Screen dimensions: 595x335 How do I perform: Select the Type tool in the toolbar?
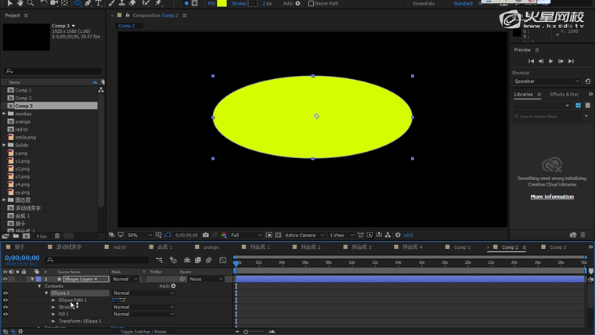[99, 3]
